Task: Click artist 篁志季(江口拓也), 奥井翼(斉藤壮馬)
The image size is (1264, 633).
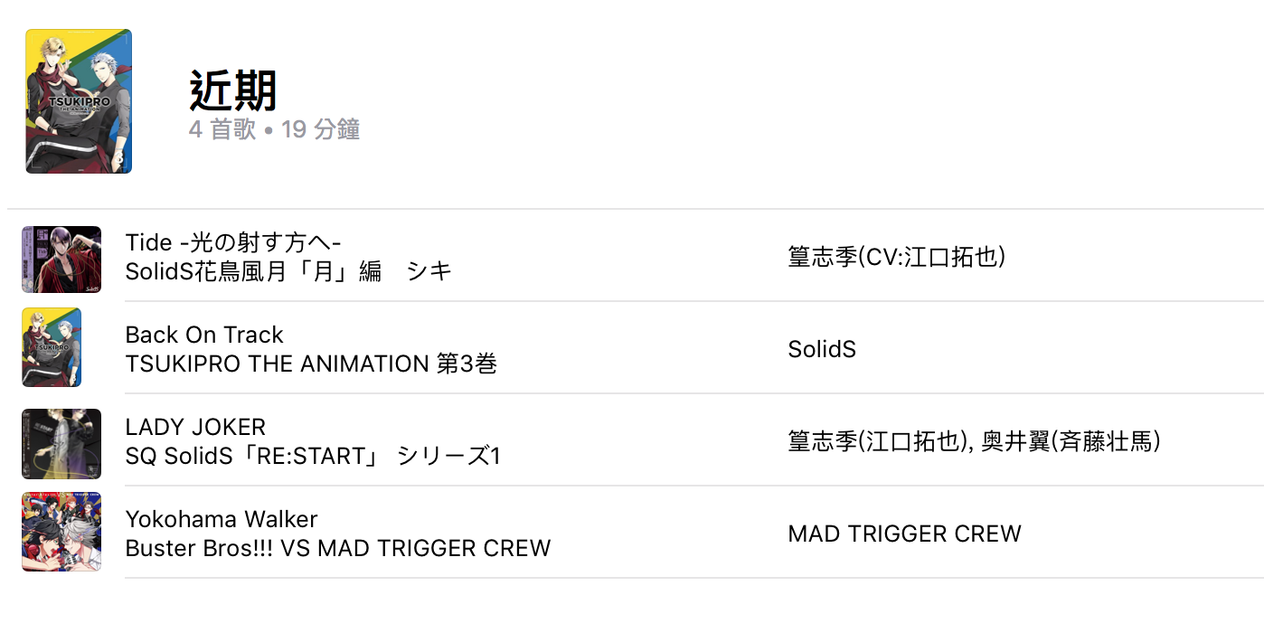Action: coord(974,441)
